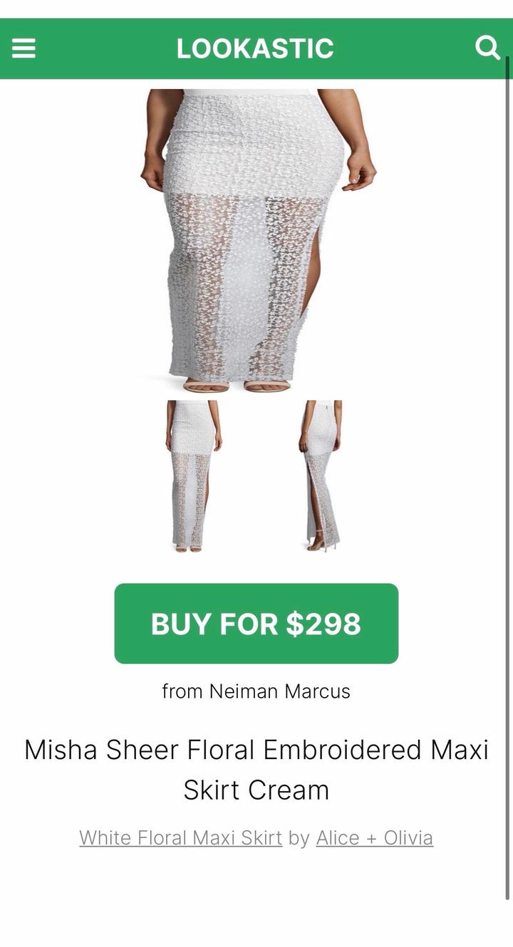Go home via the LOOKASTIC logo
Viewport: 513px width, 947px height.
(255, 48)
